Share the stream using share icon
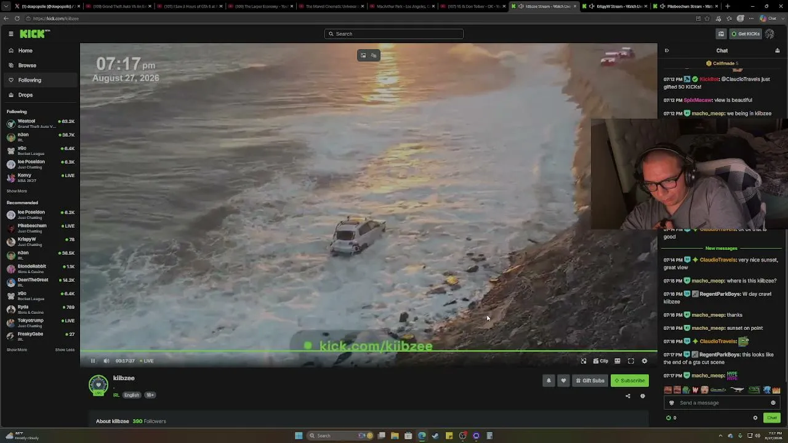 pyautogui.click(x=628, y=396)
